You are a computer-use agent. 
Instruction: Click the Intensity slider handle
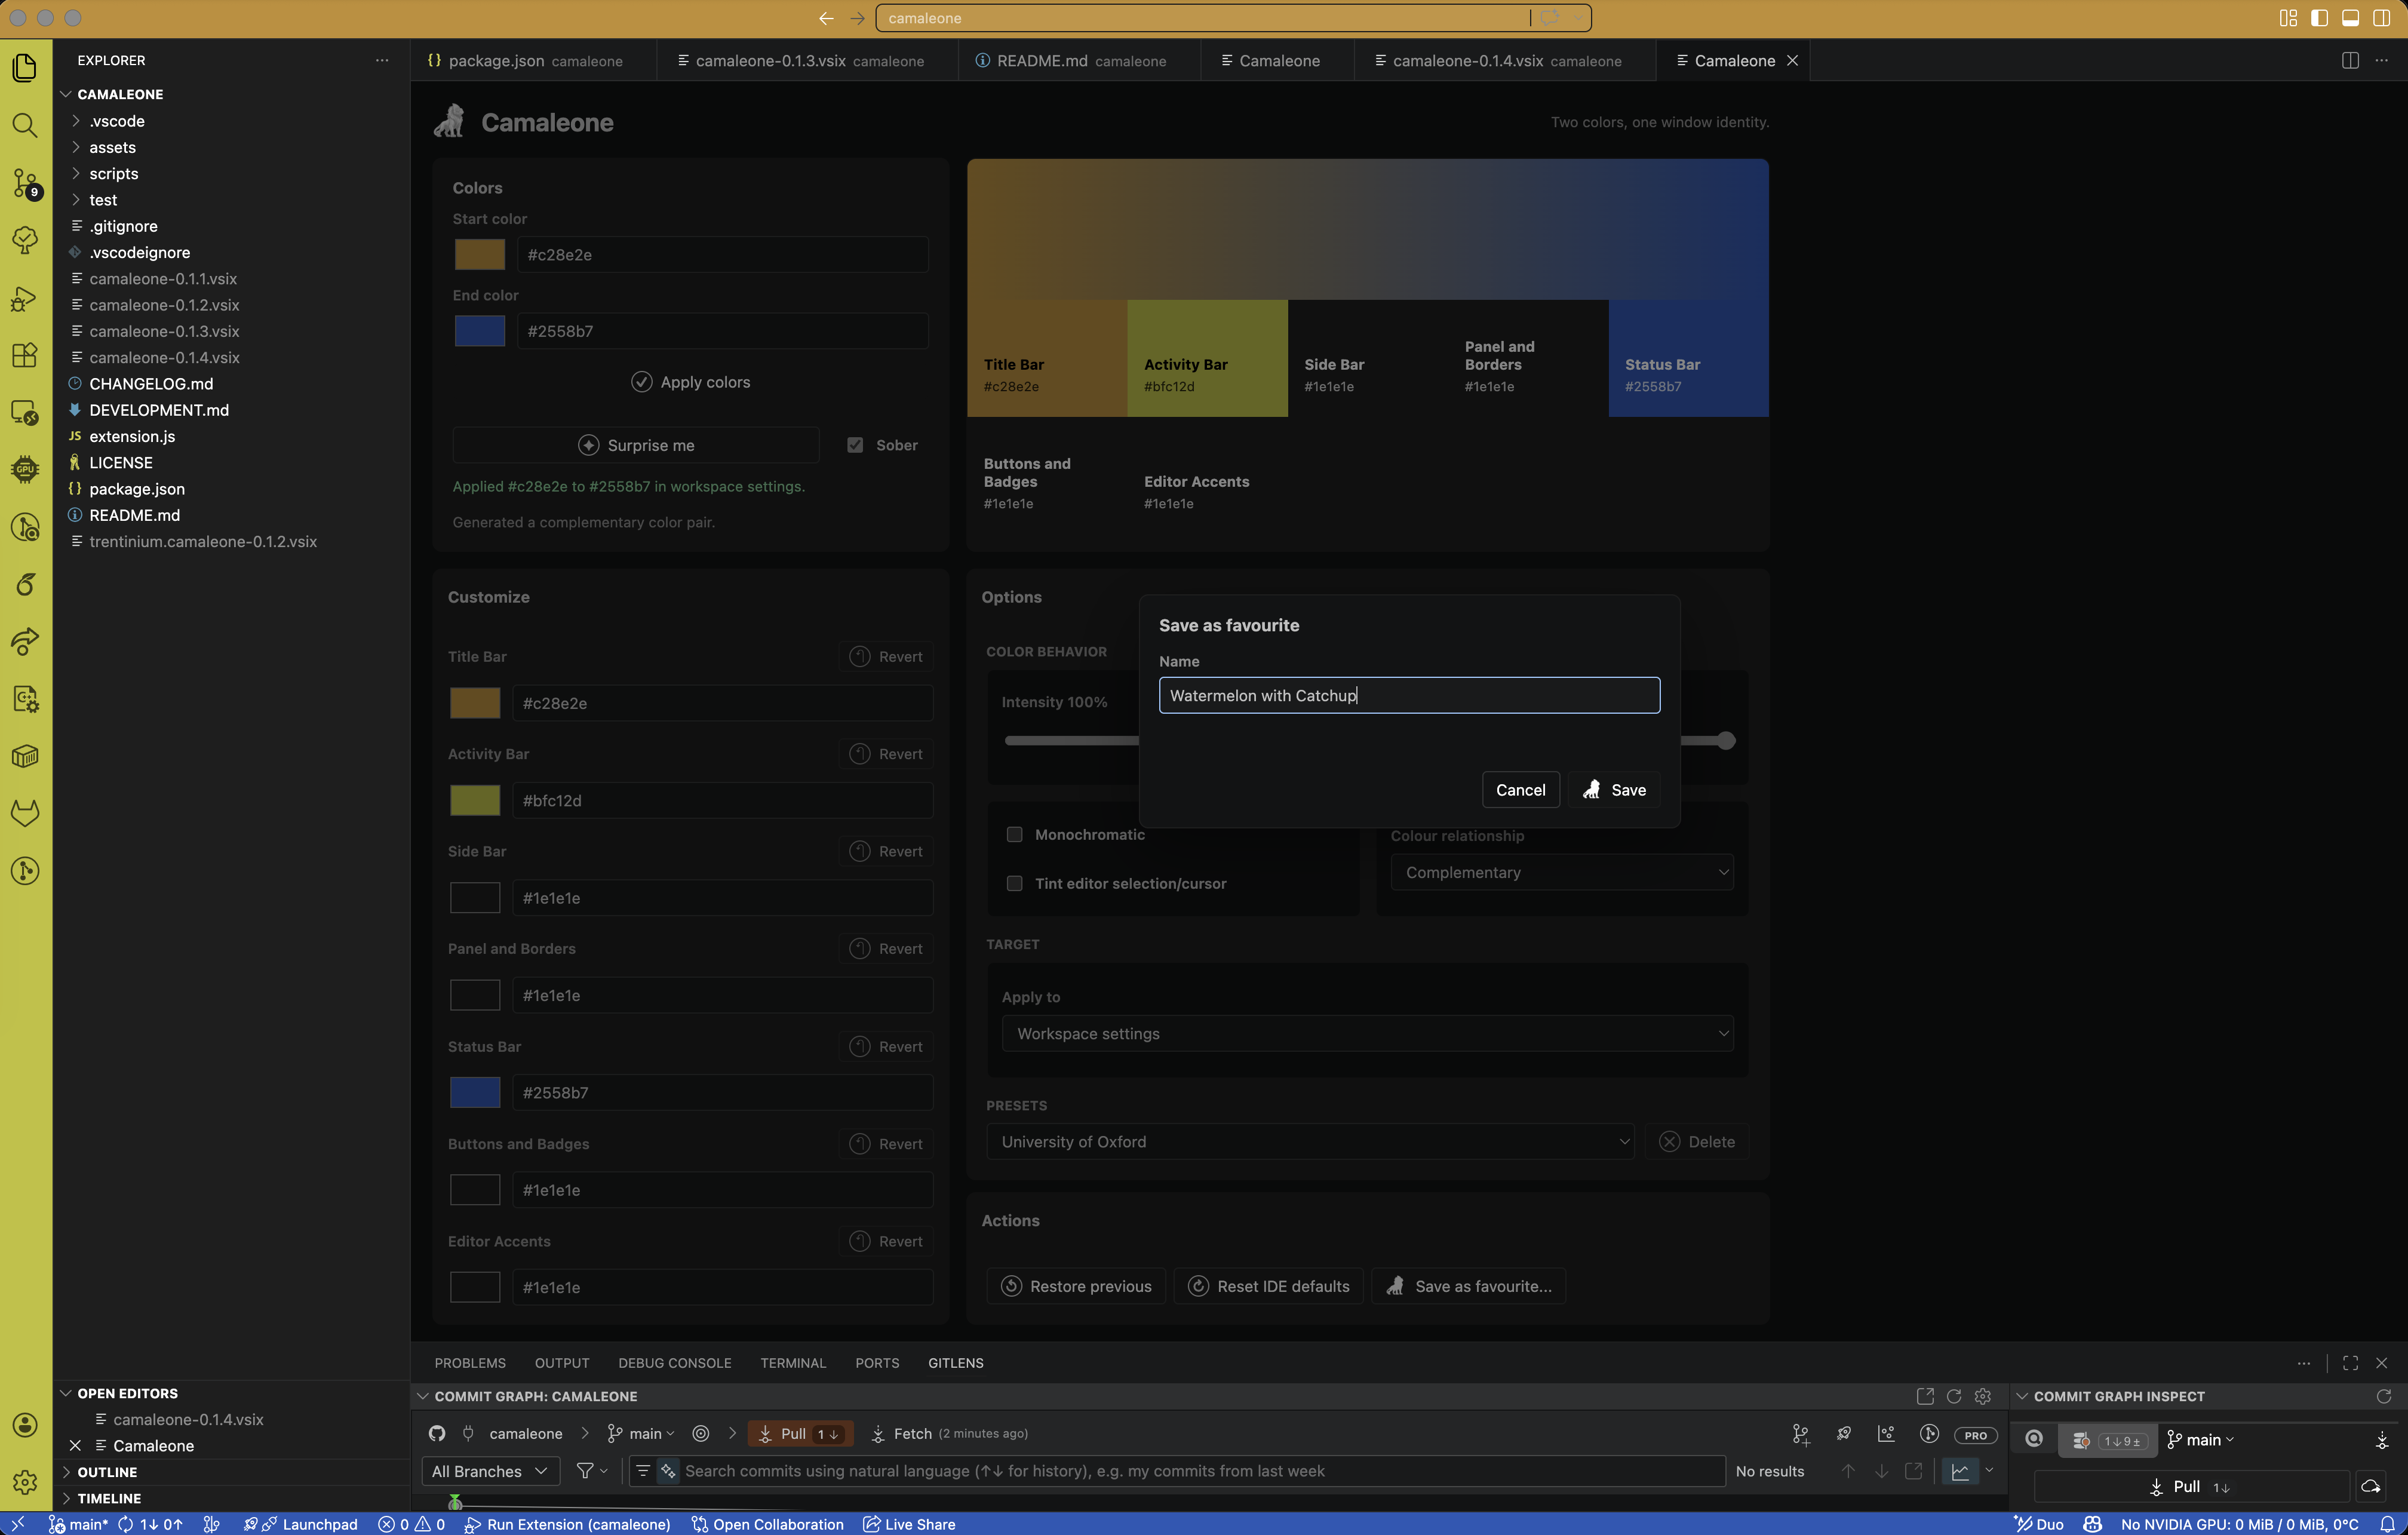pyautogui.click(x=1726, y=740)
